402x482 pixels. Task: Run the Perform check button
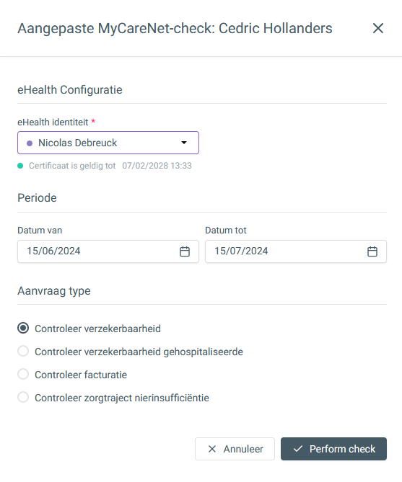click(x=333, y=449)
